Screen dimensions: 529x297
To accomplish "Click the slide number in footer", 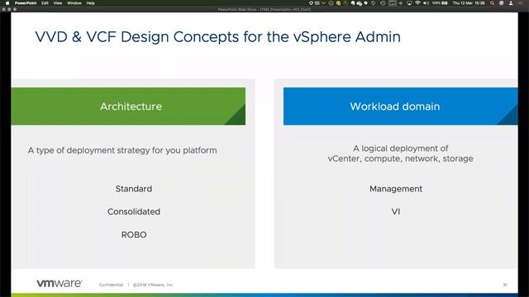I will click(505, 285).
